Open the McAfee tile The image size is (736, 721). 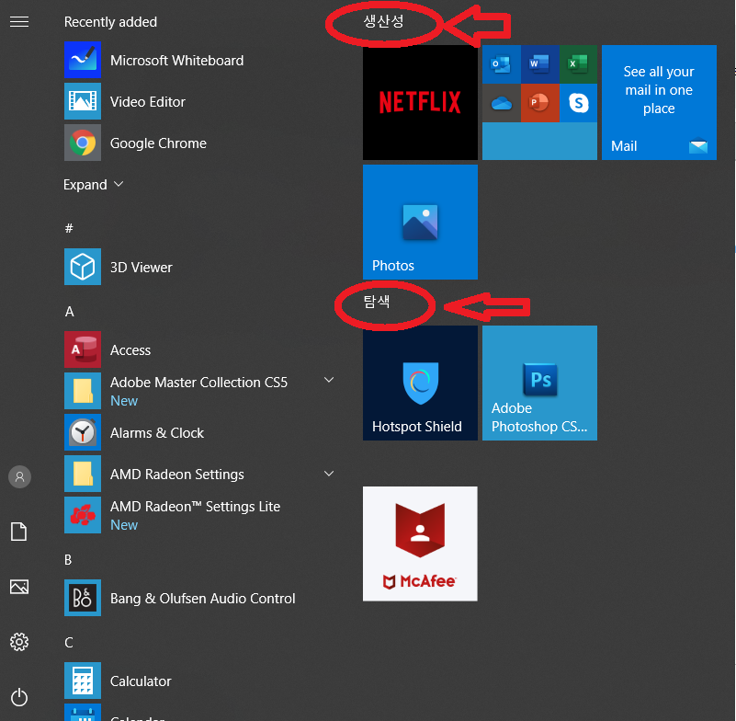click(x=420, y=544)
